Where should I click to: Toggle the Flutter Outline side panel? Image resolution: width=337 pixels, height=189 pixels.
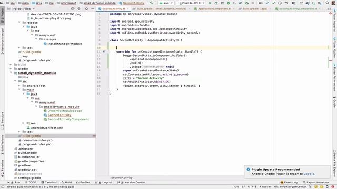coord(334,47)
